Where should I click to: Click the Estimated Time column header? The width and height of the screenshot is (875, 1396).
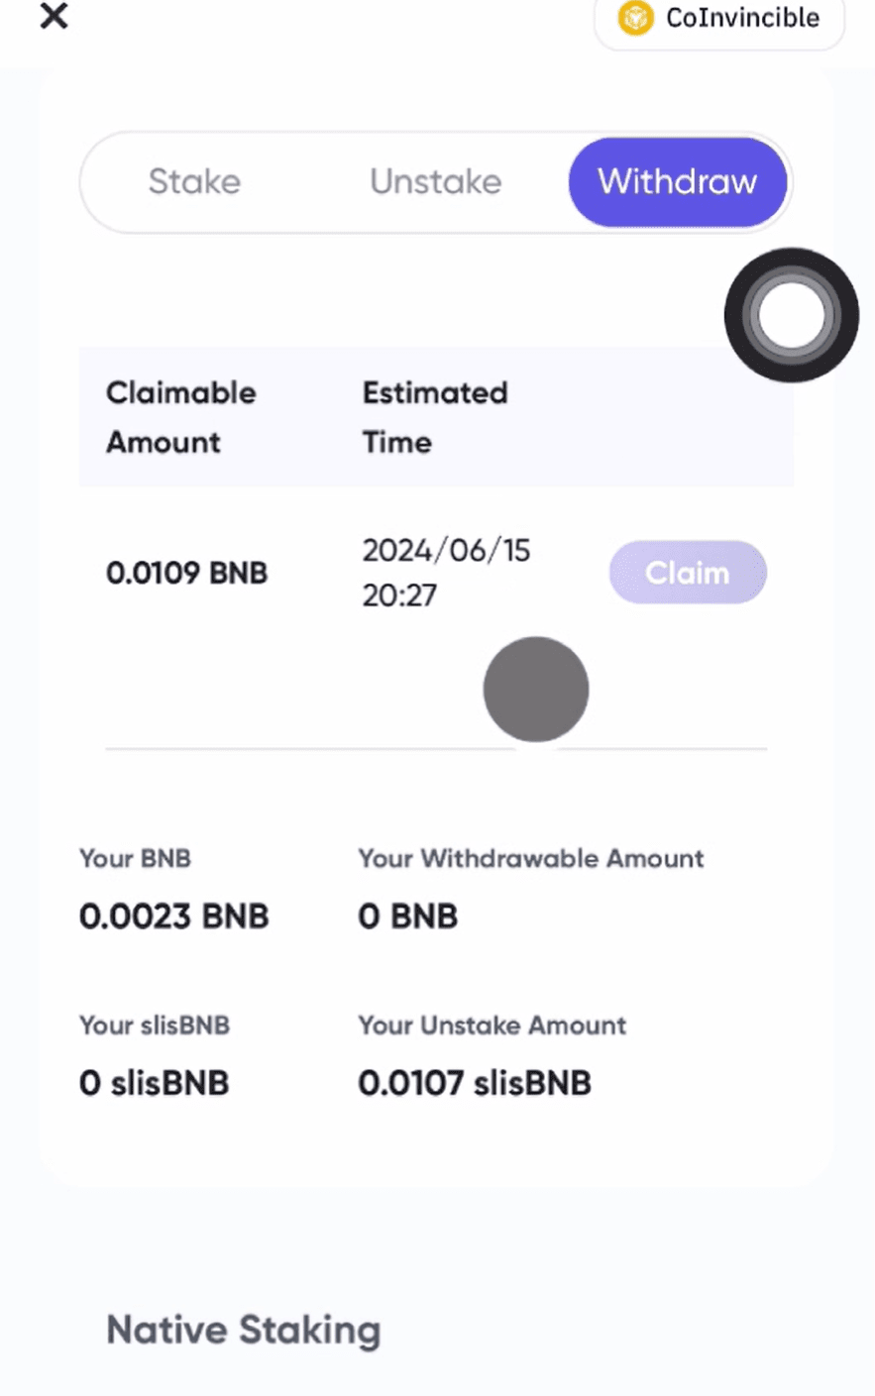coord(435,417)
